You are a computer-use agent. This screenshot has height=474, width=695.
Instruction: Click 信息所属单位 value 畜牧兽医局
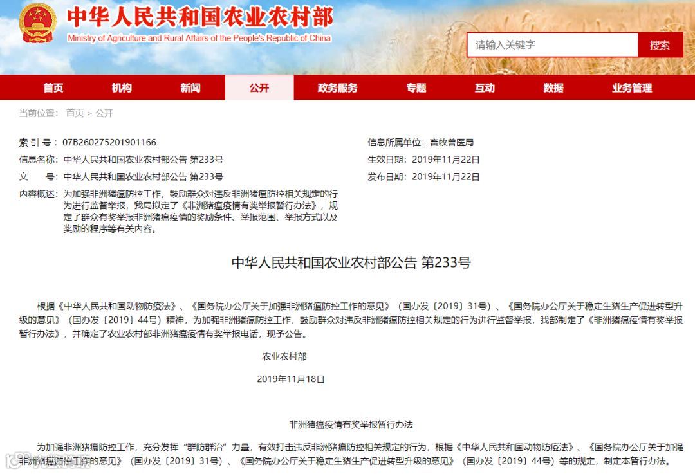point(452,142)
